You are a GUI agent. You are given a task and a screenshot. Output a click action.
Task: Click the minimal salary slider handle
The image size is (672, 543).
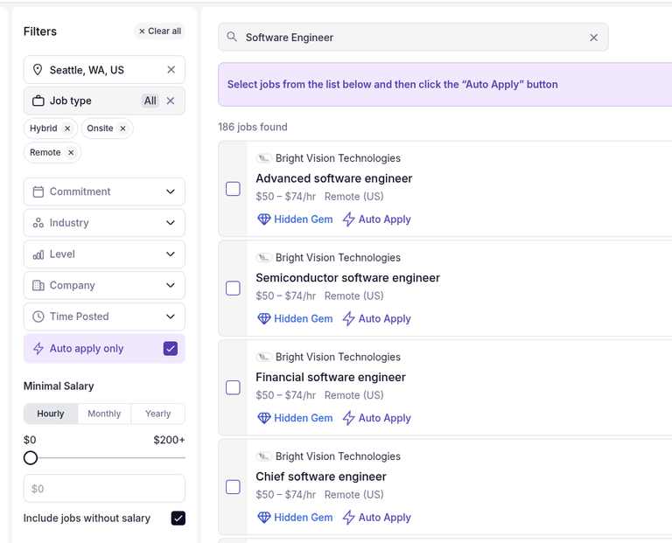click(x=31, y=458)
